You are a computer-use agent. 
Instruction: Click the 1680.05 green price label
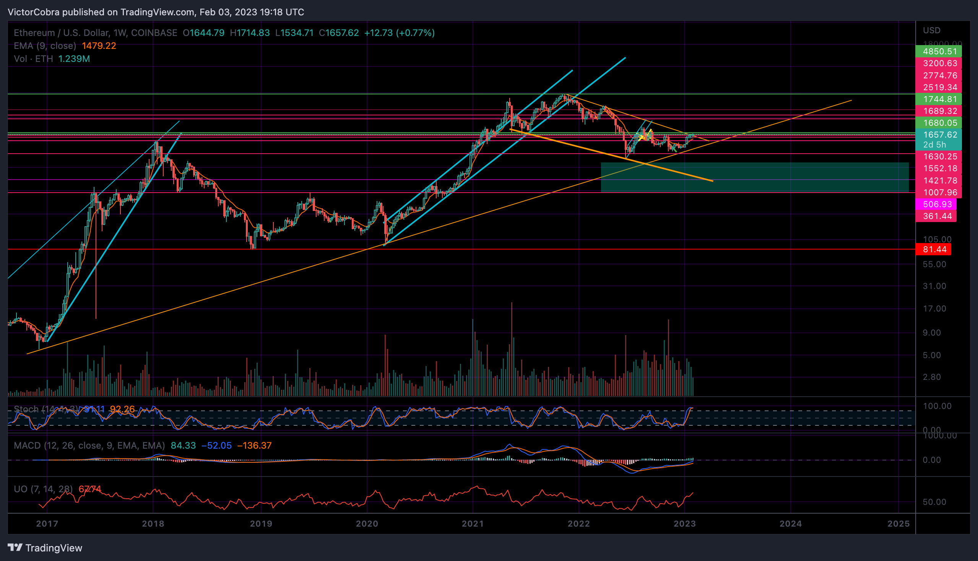point(938,123)
